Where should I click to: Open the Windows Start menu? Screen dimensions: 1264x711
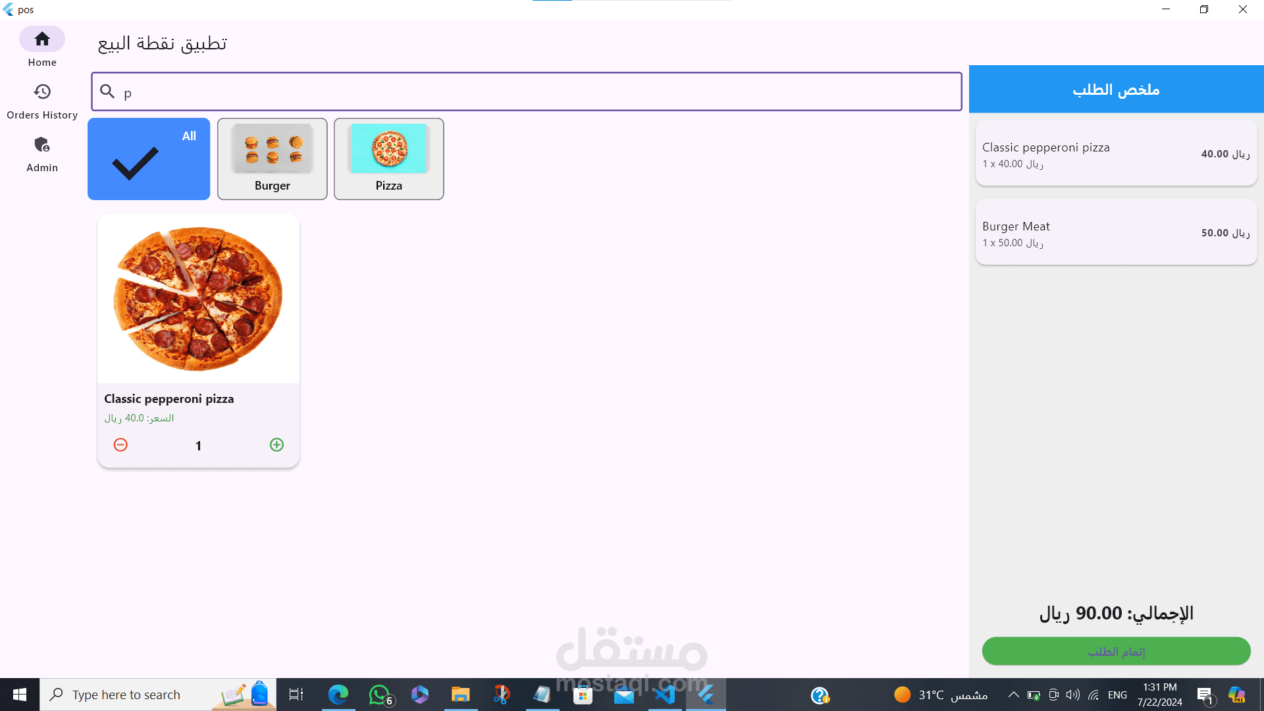[19, 695]
